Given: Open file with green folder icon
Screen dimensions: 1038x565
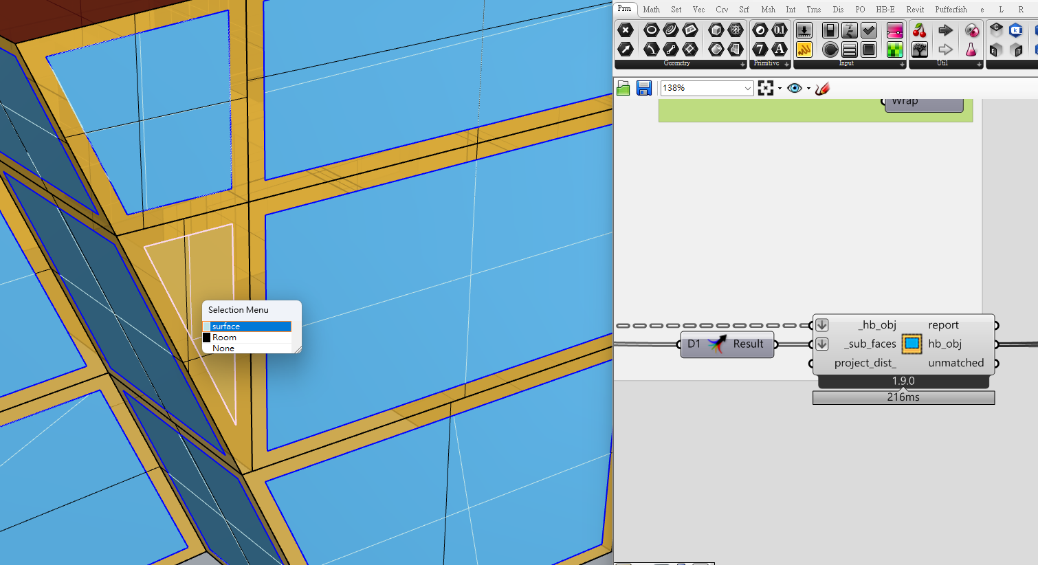Looking at the screenshot, I should pyautogui.click(x=623, y=88).
